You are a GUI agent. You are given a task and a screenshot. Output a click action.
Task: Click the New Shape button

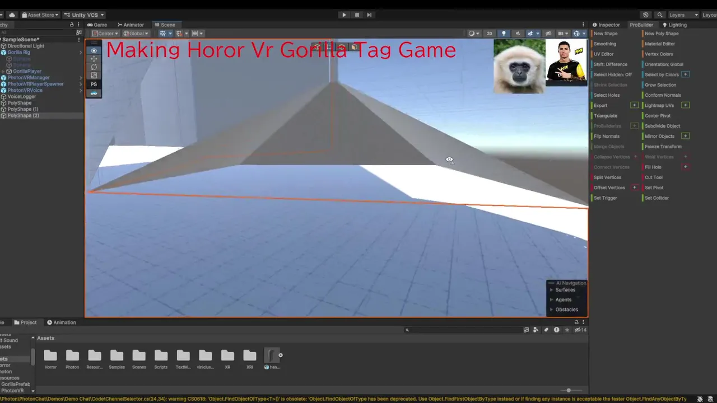(606, 34)
